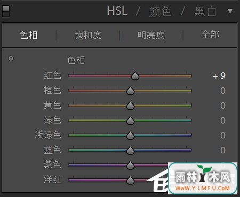Screen dimensions: 240x197
Task: Switch panel to 黑白 mode
Action: click(205, 12)
